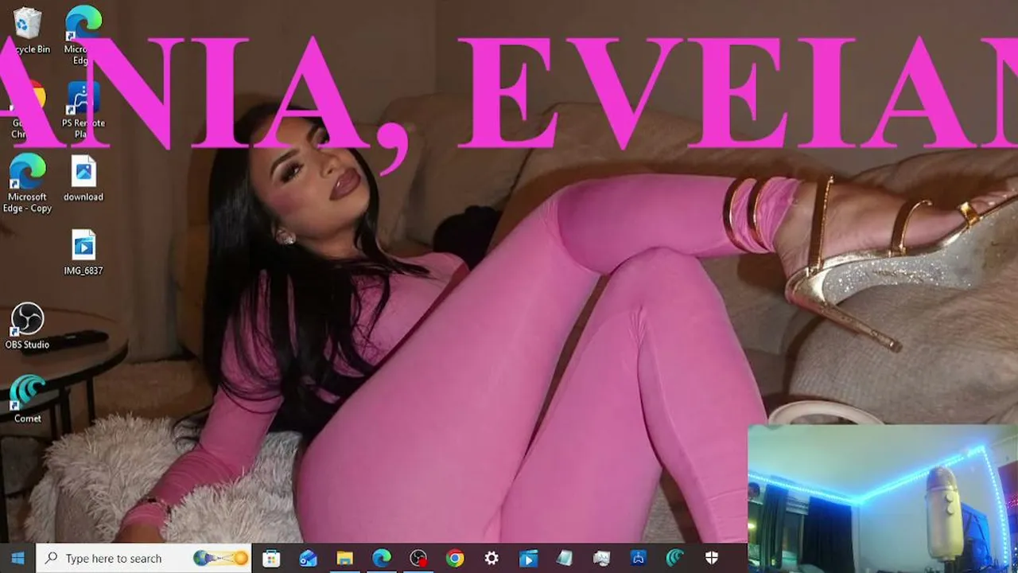
Task: Open Microsoft Store from the taskbar
Action: pyautogui.click(x=271, y=558)
